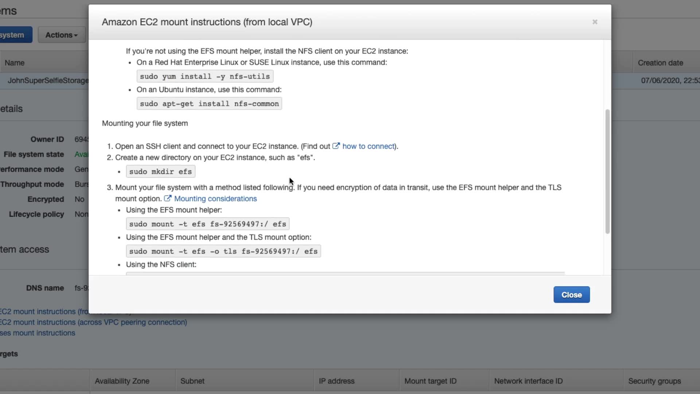Click the 'sudo apt-get install nfs-common' command box

tap(209, 104)
